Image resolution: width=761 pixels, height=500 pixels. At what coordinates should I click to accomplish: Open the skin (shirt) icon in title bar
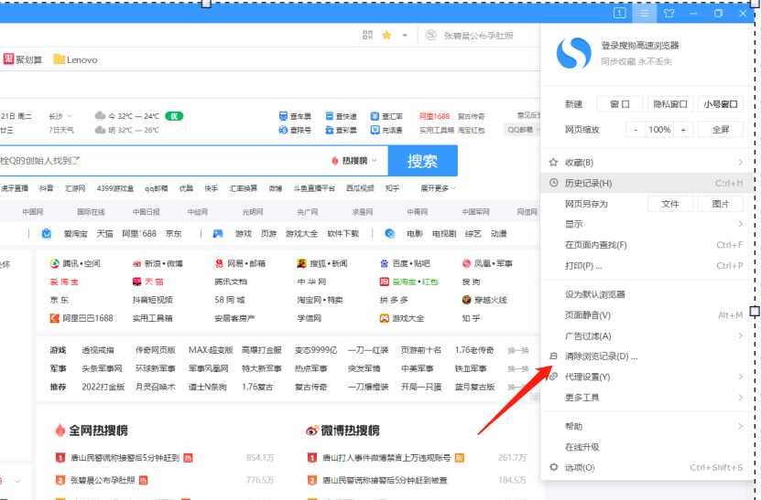[669, 13]
